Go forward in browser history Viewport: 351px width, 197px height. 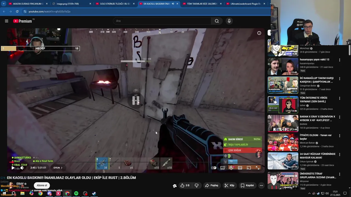pyautogui.click(x=10, y=11)
